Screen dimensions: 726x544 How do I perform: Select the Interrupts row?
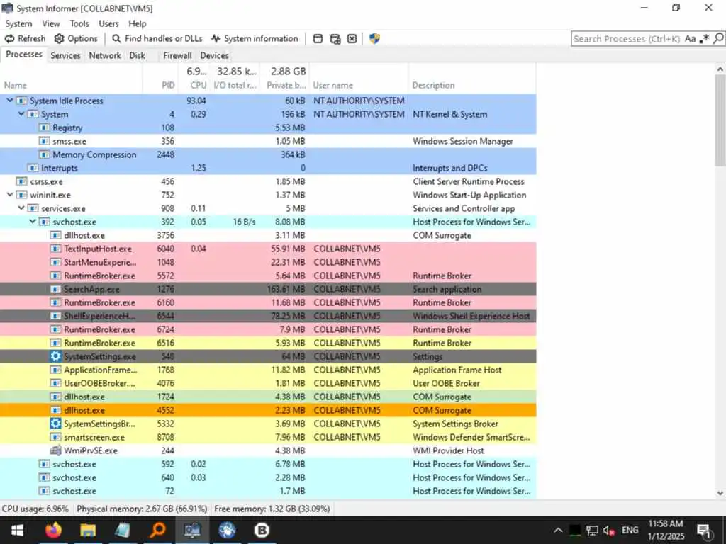pos(268,168)
